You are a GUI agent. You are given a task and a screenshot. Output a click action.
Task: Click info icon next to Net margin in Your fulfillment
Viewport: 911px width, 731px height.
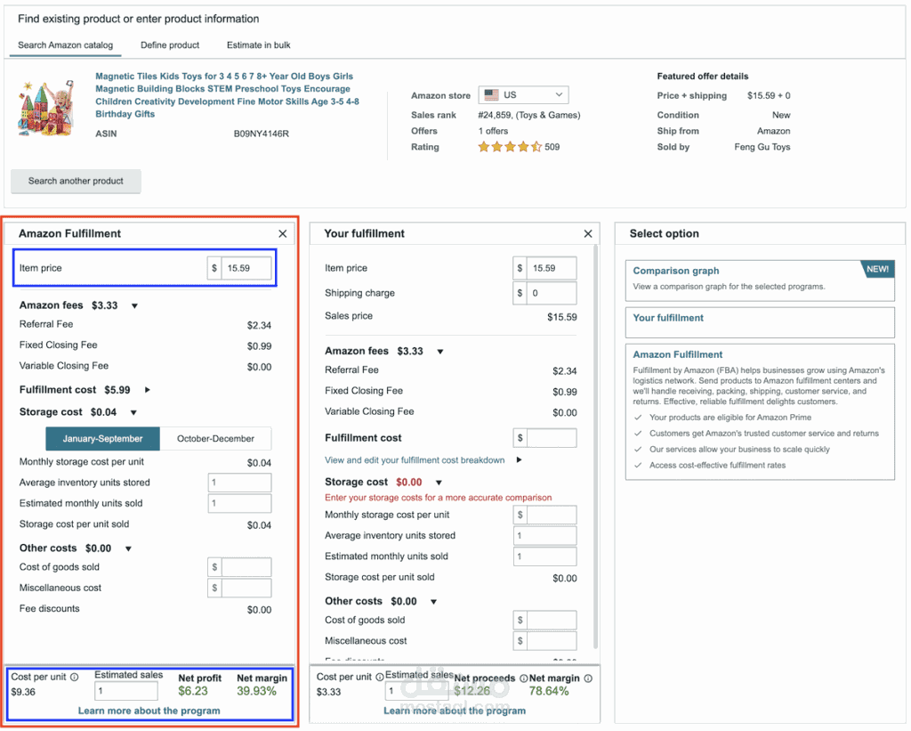pyautogui.click(x=588, y=678)
